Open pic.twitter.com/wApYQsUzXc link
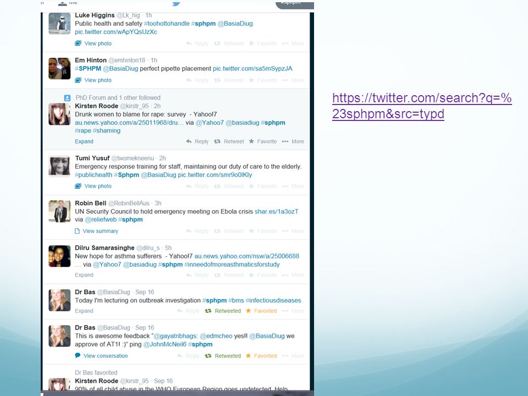Image resolution: width=528 pixels, height=396 pixels. [116, 32]
